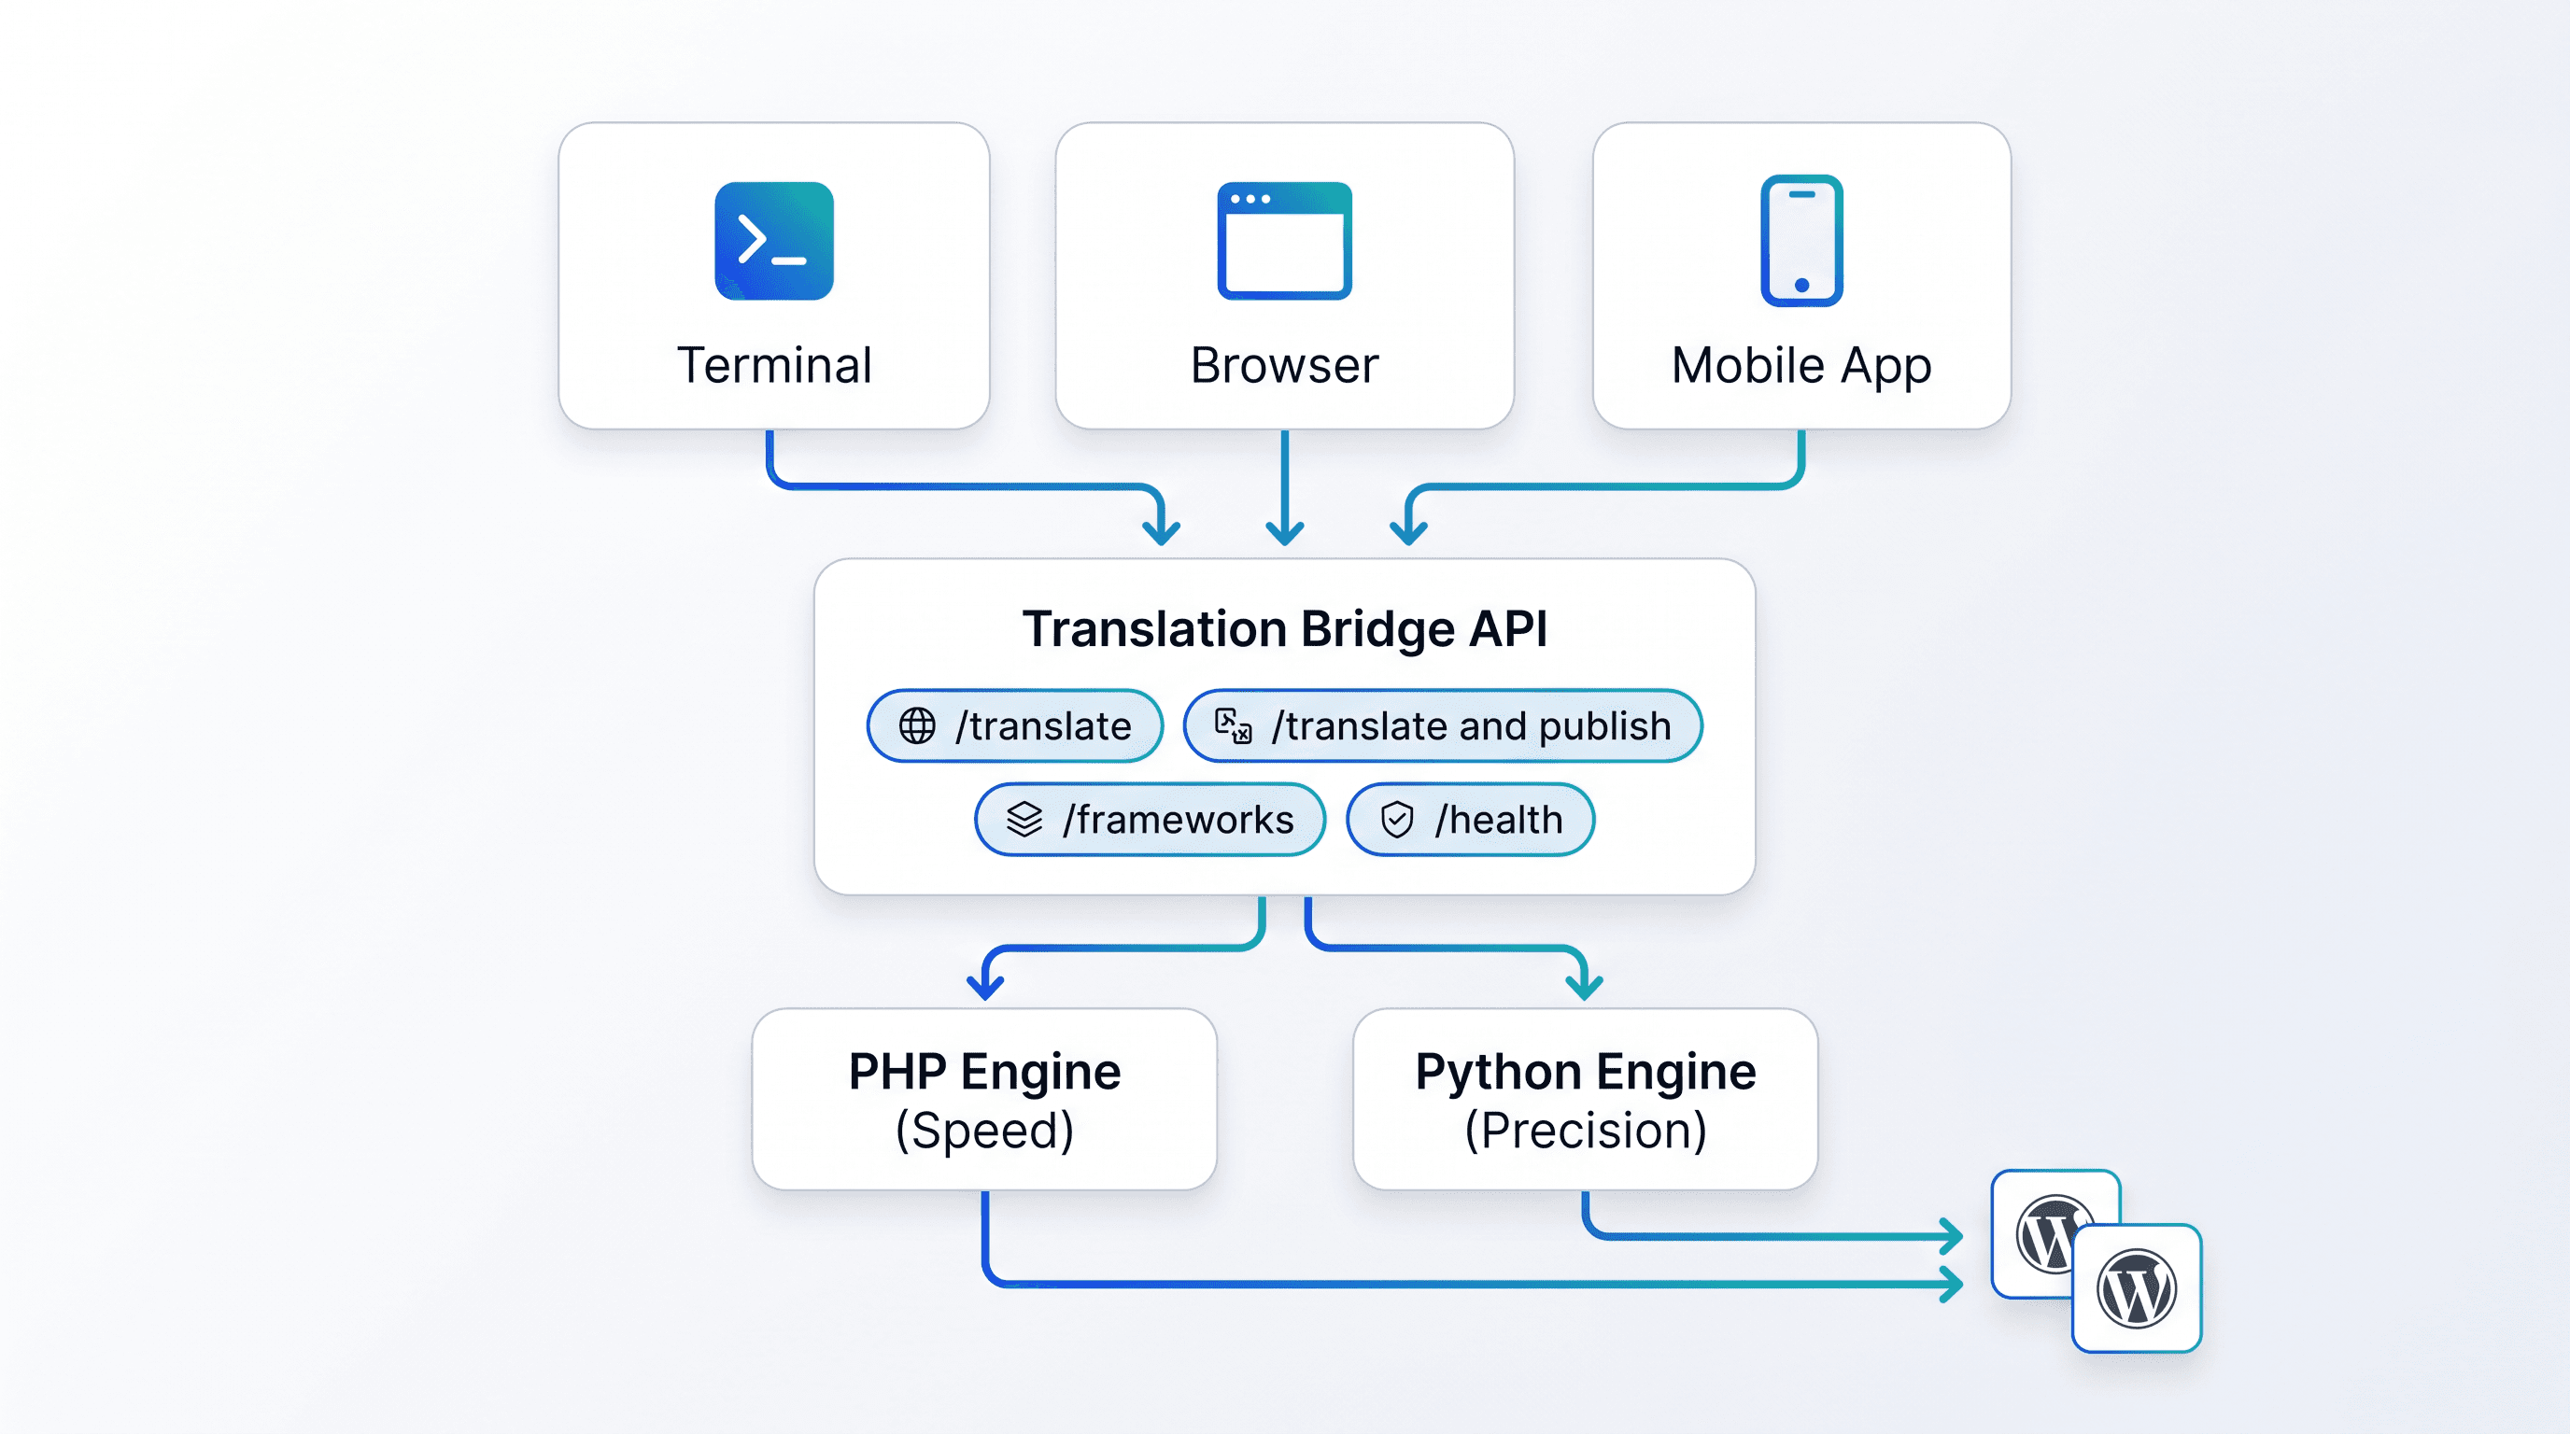Click the Browser window icon
The height and width of the screenshot is (1434, 2570).
coord(1284,240)
